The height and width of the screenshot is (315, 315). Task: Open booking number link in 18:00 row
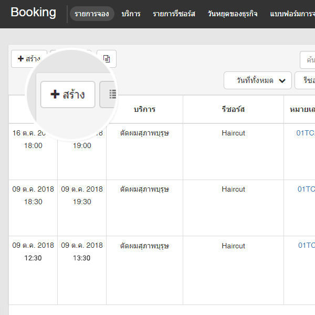click(x=306, y=133)
